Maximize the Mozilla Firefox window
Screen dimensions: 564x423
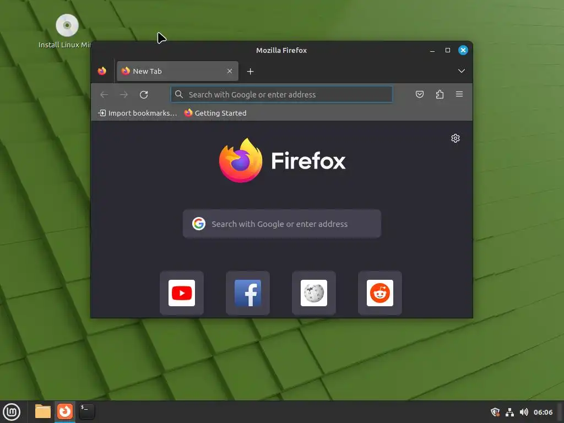coord(448,50)
